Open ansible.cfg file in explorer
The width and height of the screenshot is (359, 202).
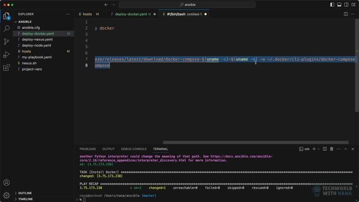31,27
